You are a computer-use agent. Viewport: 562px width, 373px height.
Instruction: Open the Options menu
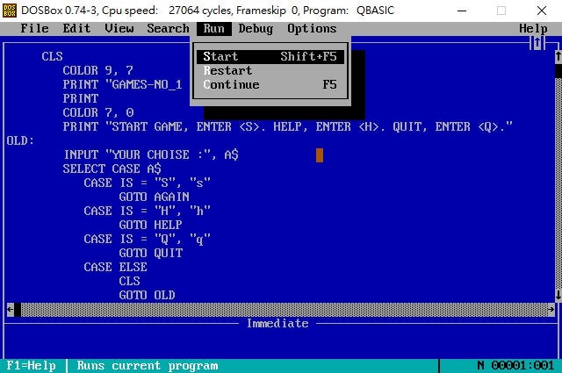[312, 28]
